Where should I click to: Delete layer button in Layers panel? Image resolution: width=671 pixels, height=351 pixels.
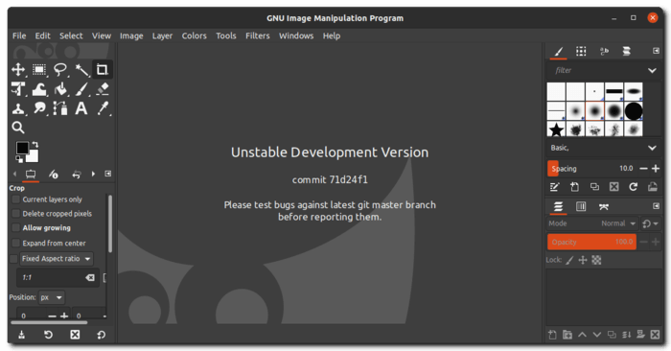655,335
